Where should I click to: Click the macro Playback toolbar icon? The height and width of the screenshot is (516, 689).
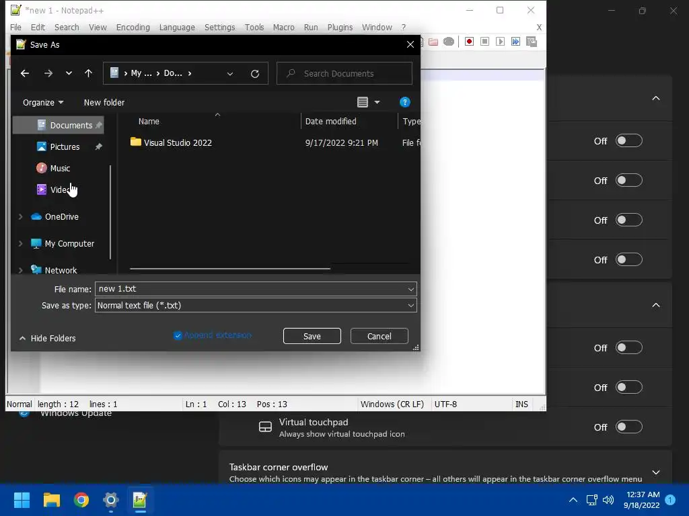[x=500, y=41]
